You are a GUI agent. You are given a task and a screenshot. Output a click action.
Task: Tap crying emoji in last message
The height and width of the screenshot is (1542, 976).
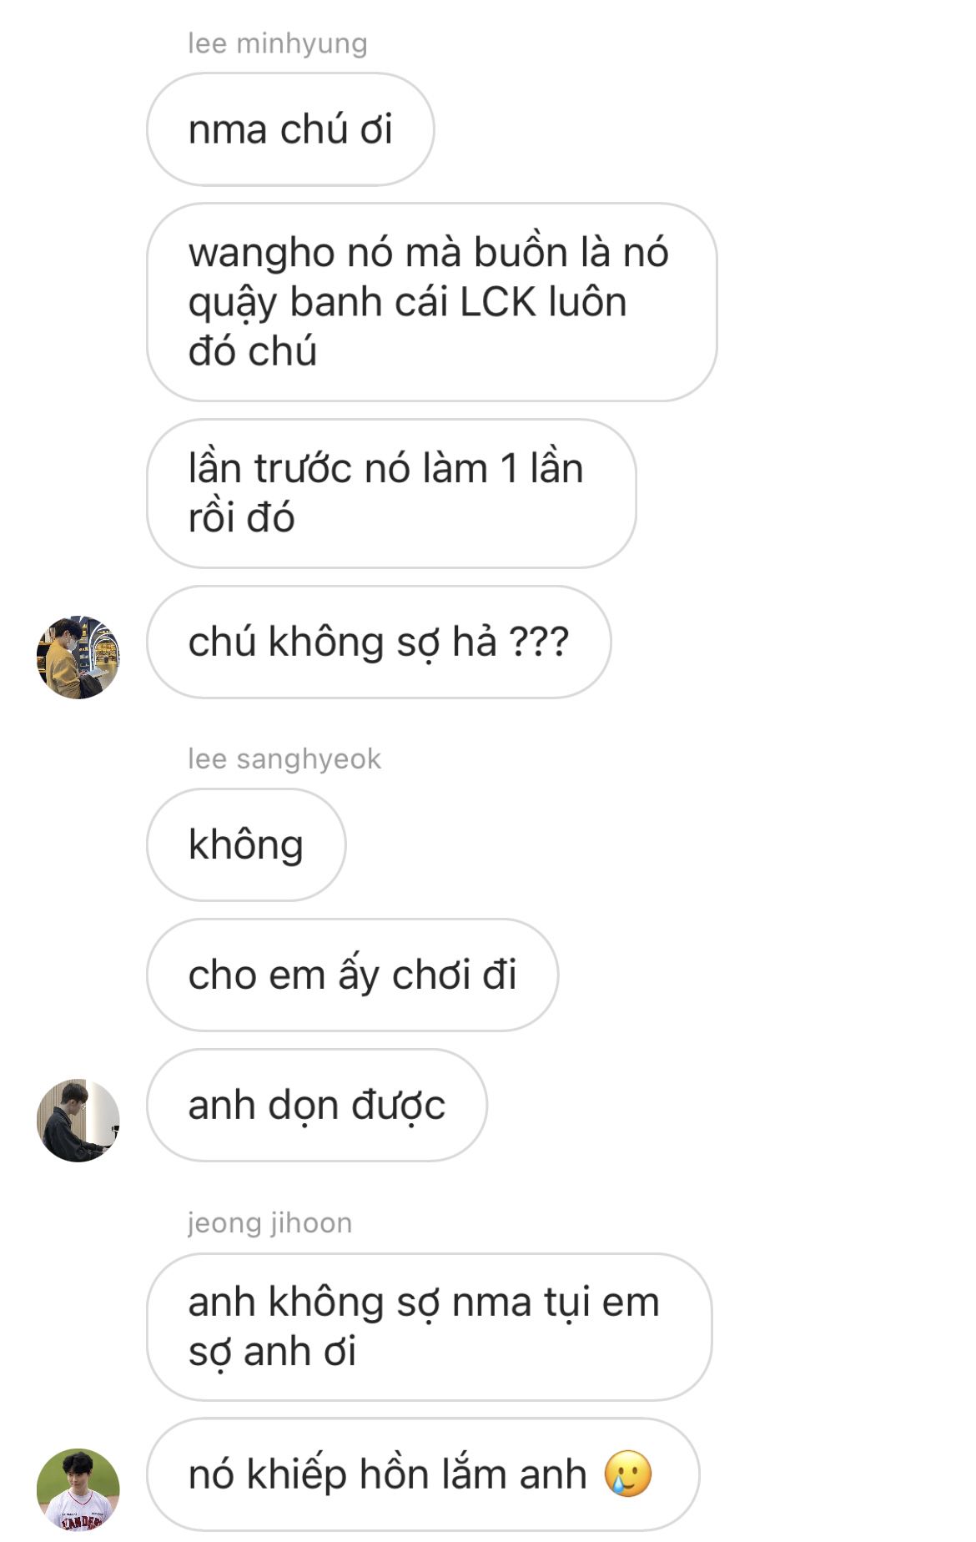[x=627, y=1474]
